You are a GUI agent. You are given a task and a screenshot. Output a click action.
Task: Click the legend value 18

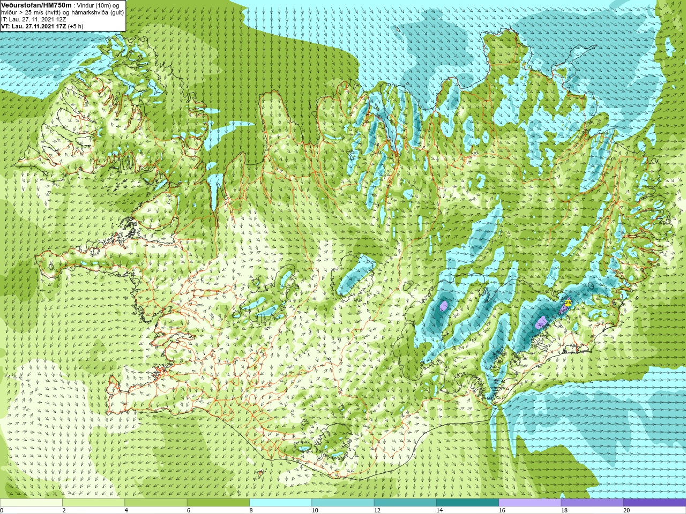(x=564, y=510)
